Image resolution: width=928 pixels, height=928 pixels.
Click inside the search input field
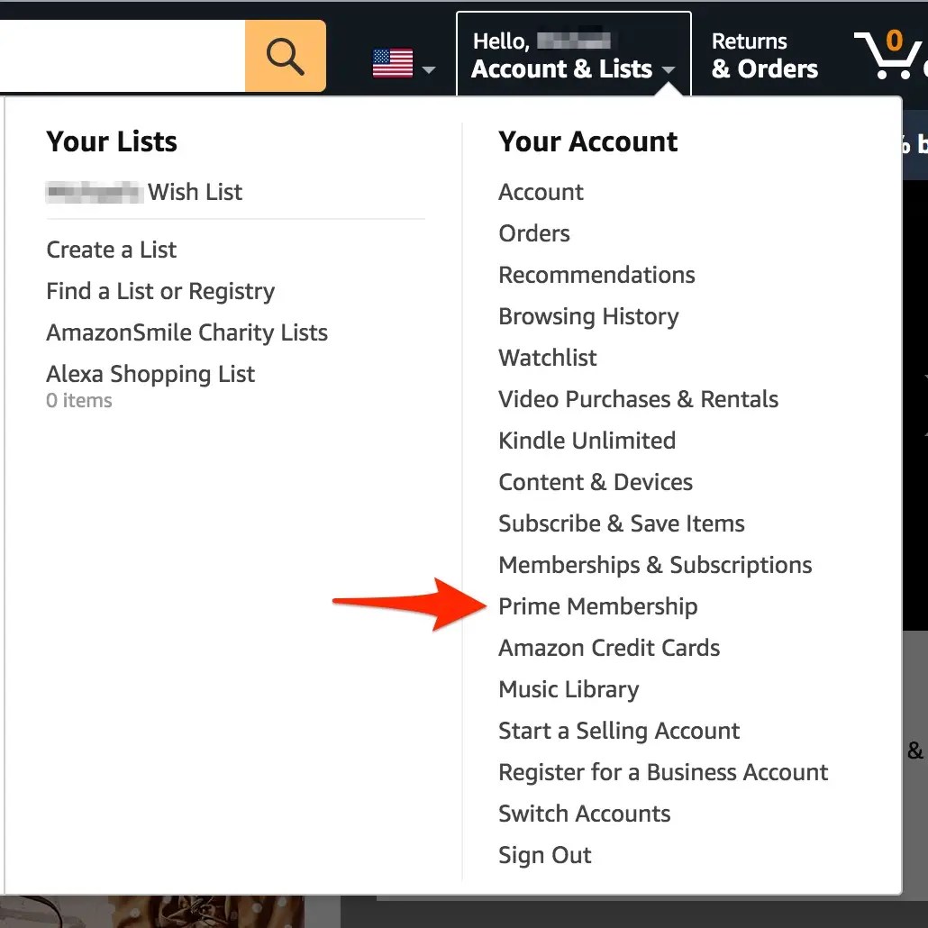(x=123, y=56)
